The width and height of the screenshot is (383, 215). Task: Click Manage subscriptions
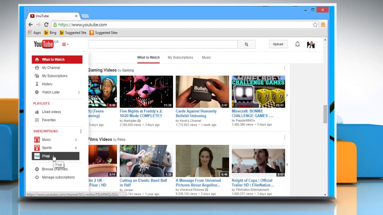click(58, 177)
